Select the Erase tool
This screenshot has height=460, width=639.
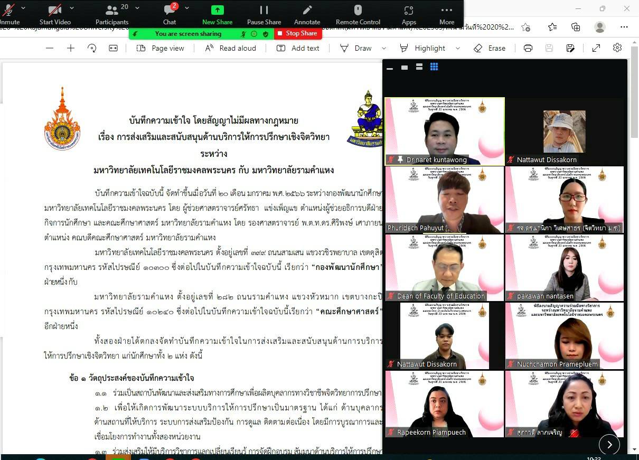coord(490,48)
